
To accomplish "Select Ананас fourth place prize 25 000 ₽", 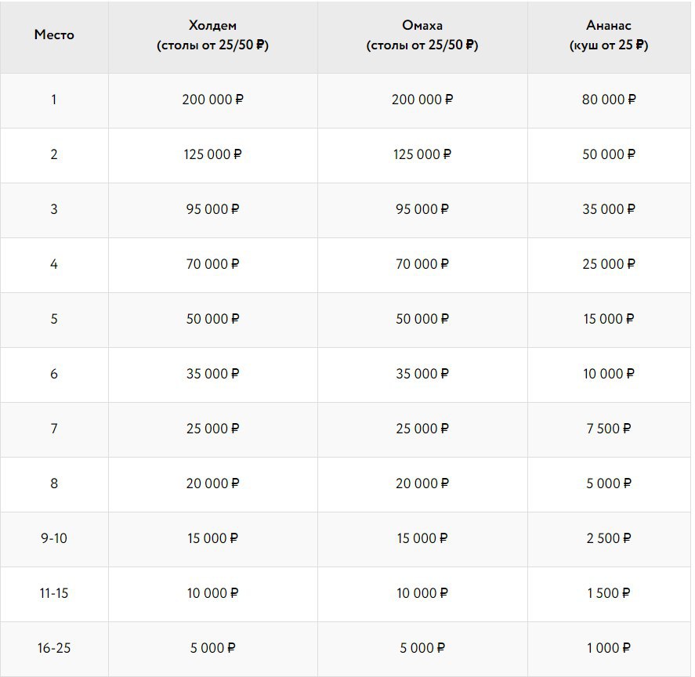I will [x=609, y=264].
